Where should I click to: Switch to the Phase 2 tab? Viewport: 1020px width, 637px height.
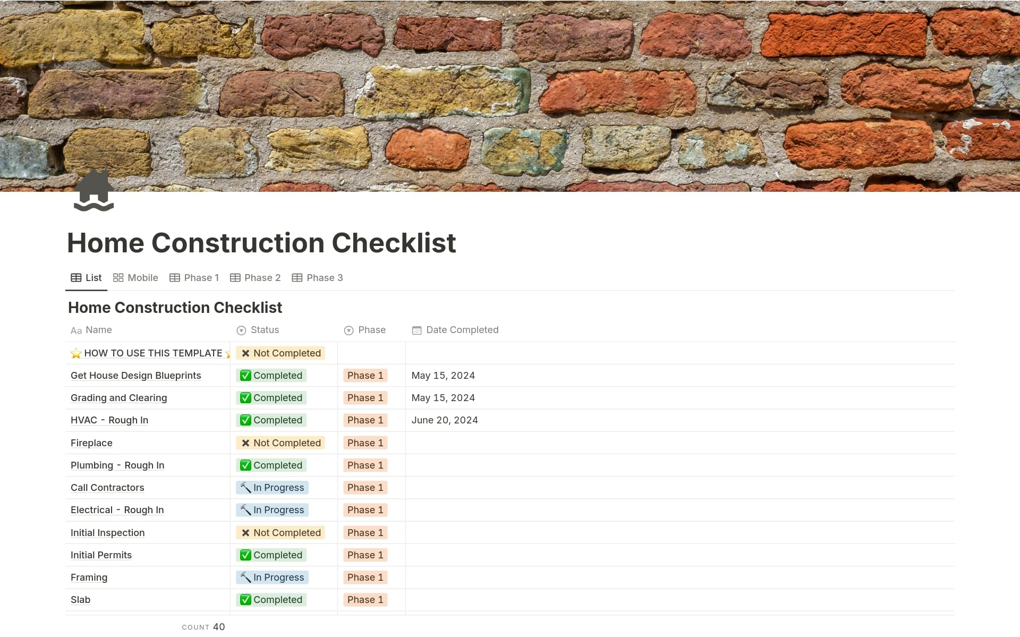(x=256, y=278)
